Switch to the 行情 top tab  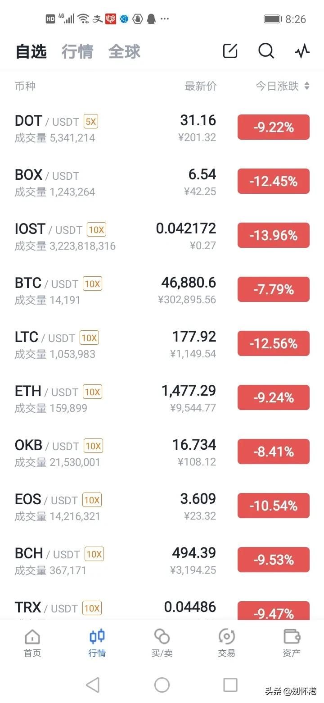(x=77, y=52)
